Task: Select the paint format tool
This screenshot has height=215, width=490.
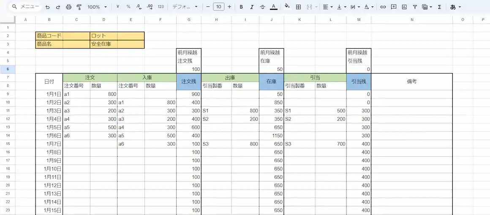Action: [x=79, y=7]
